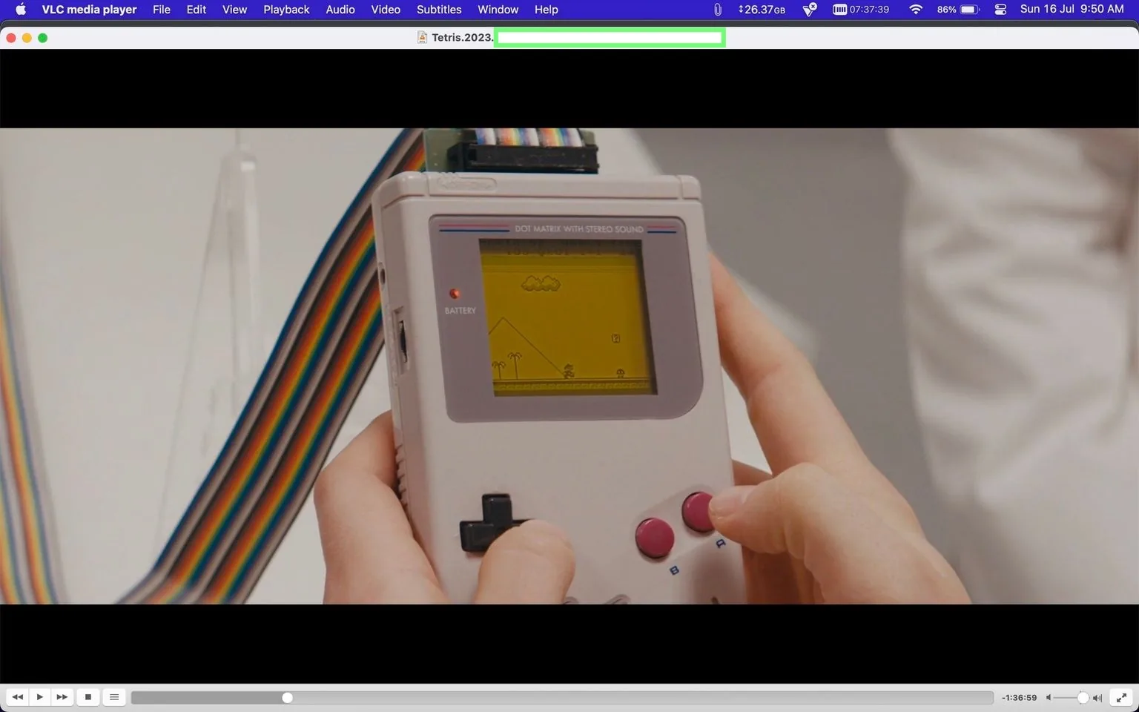
Task: Open the Subtitles menu
Action: (x=438, y=10)
